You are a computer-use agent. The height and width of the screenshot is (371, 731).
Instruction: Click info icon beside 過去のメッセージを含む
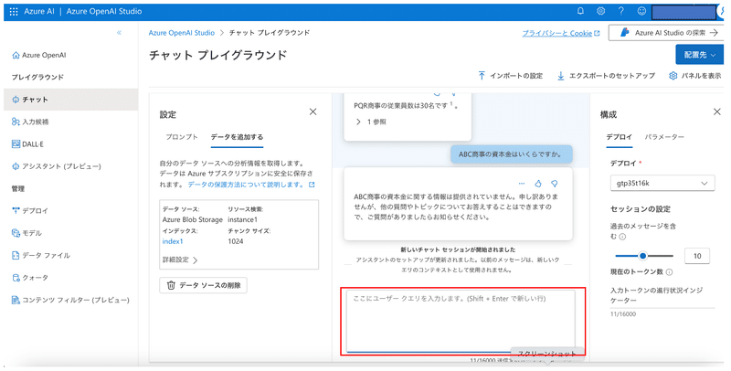[622, 237]
